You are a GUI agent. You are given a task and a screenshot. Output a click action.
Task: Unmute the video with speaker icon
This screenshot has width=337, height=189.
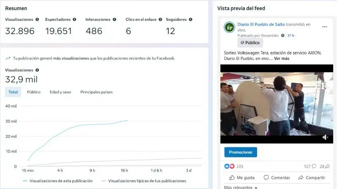(325, 137)
